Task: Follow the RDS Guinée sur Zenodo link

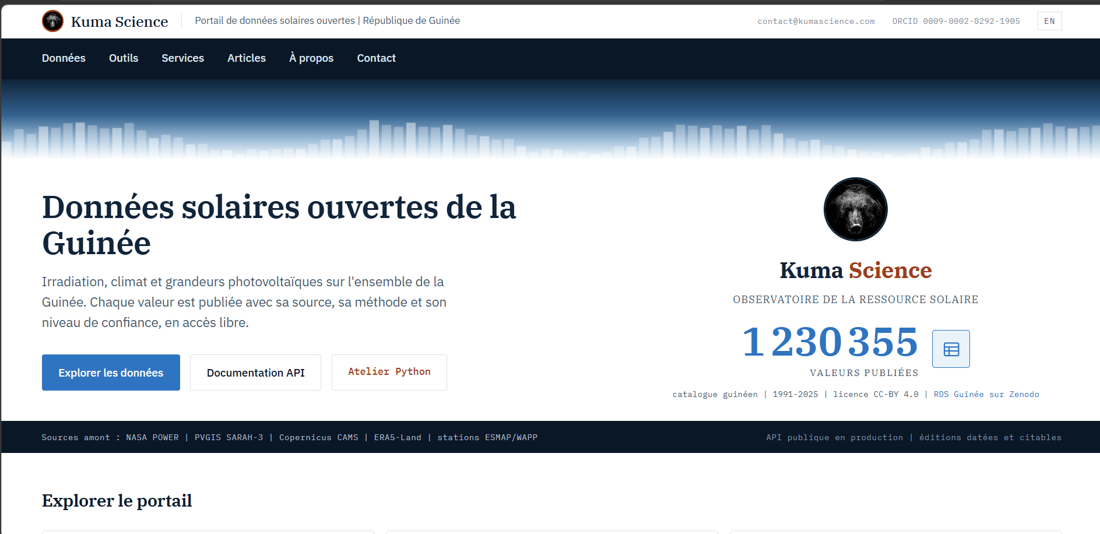Action: tap(986, 395)
